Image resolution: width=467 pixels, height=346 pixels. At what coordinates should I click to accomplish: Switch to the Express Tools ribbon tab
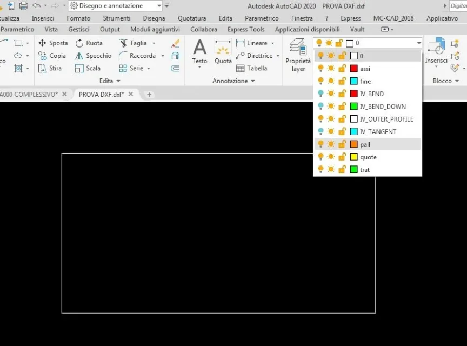(246, 29)
